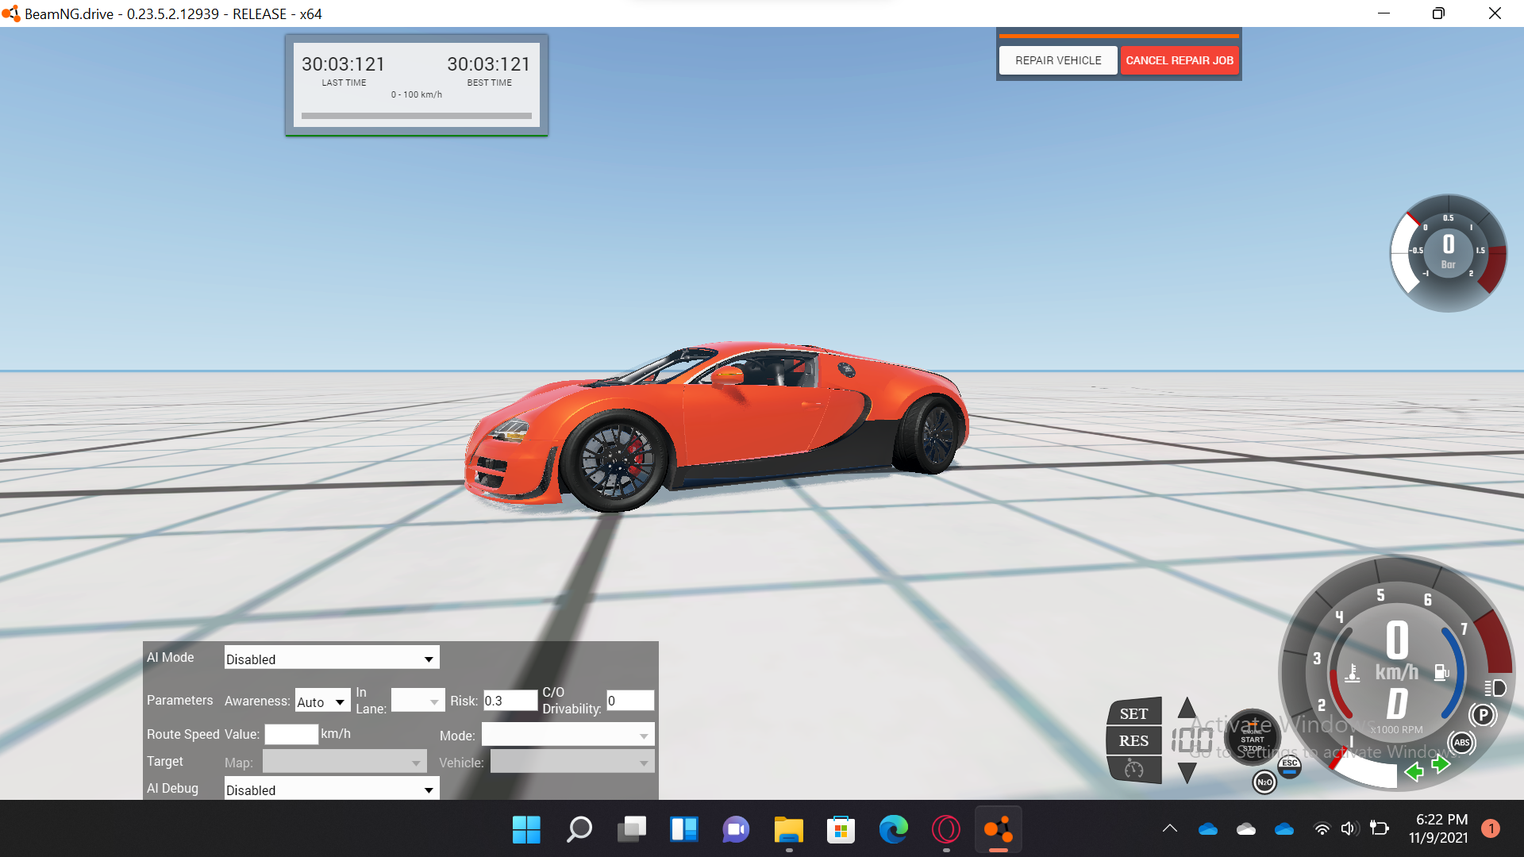The height and width of the screenshot is (857, 1524).
Task: Open the Route Speed Mode dropdown
Action: [x=568, y=736]
